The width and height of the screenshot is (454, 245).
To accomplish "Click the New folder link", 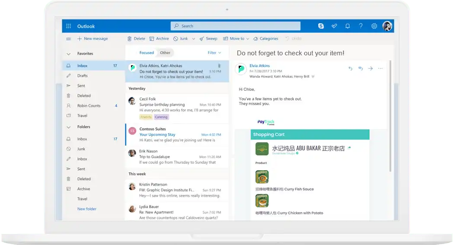I will pos(87,209).
